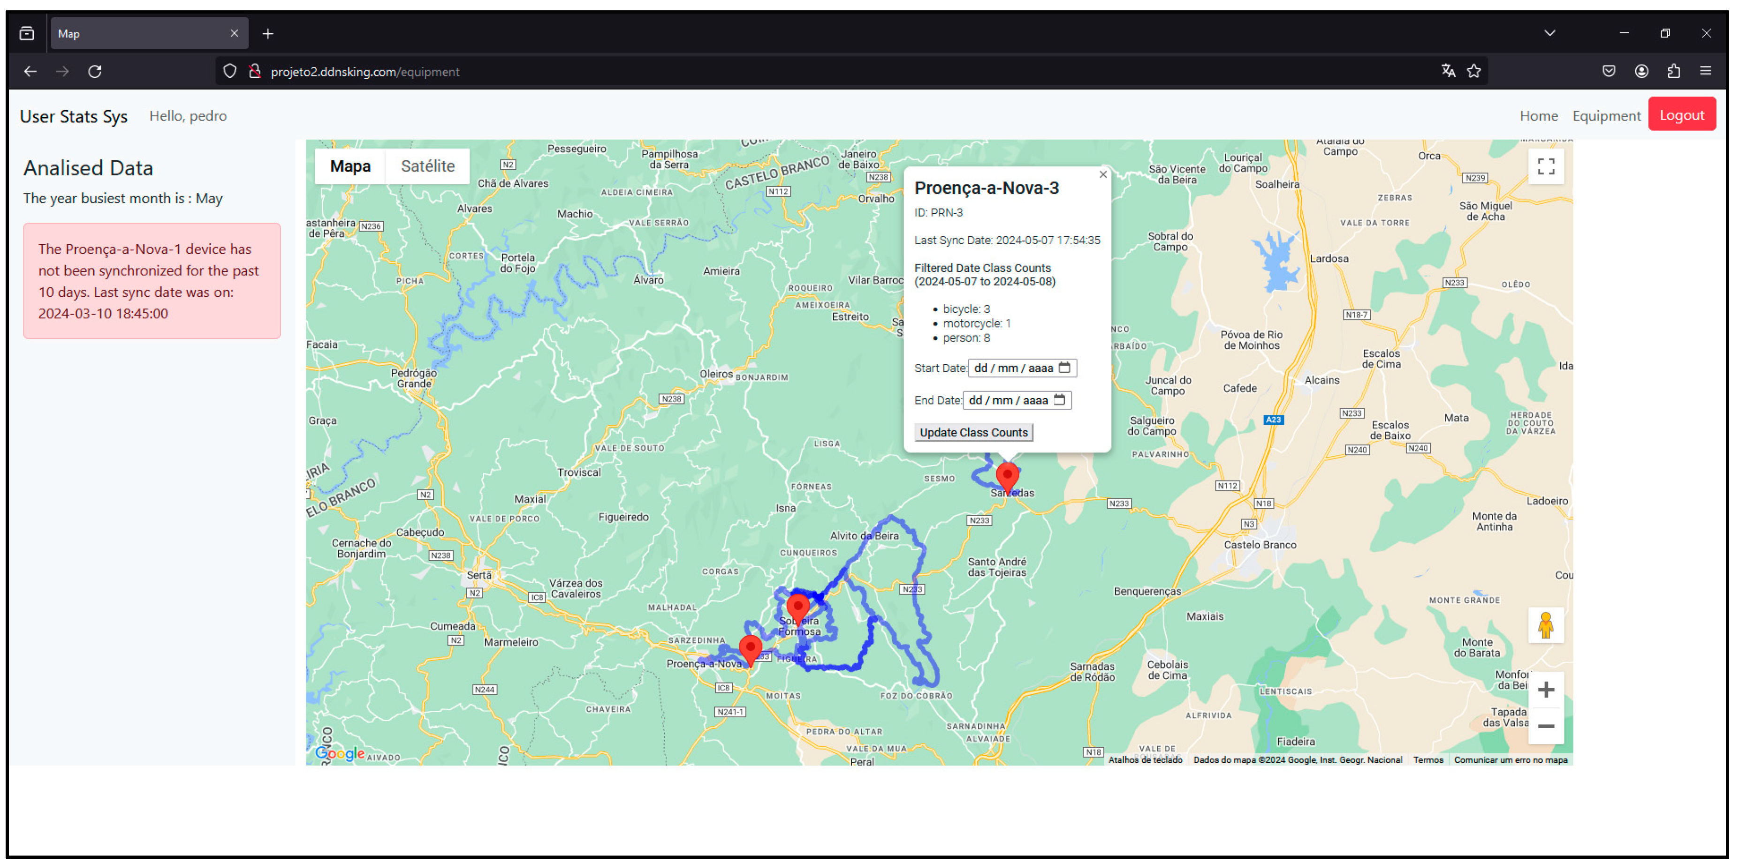Expand the browser list all tabs arrow
This screenshot has width=1739, height=864.
pos(1549,33)
